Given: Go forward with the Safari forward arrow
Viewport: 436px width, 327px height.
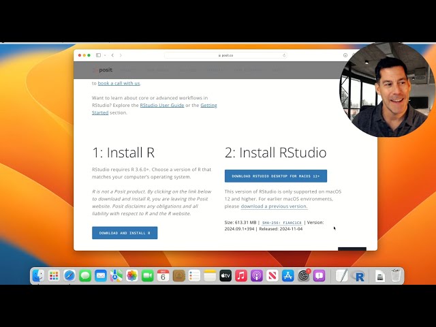Looking at the screenshot, I should click(121, 55).
